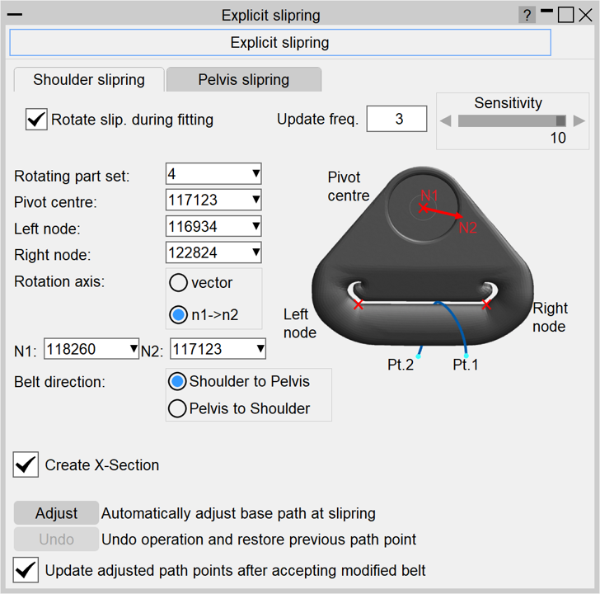Toggle the Create X-Section checkbox
Viewport: 600px width, 594px height.
(x=26, y=465)
